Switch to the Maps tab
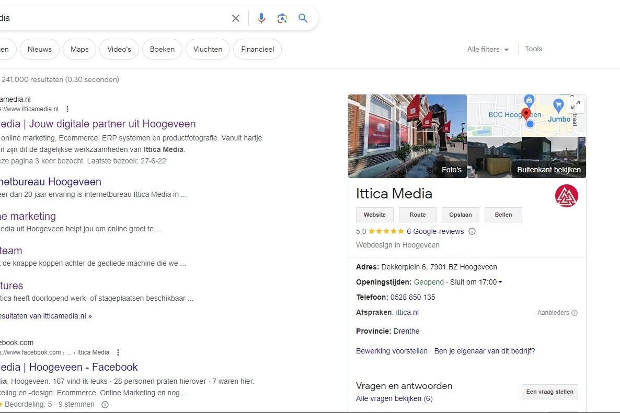Image resolution: width=620 pixels, height=413 pixels. [79, 50]
